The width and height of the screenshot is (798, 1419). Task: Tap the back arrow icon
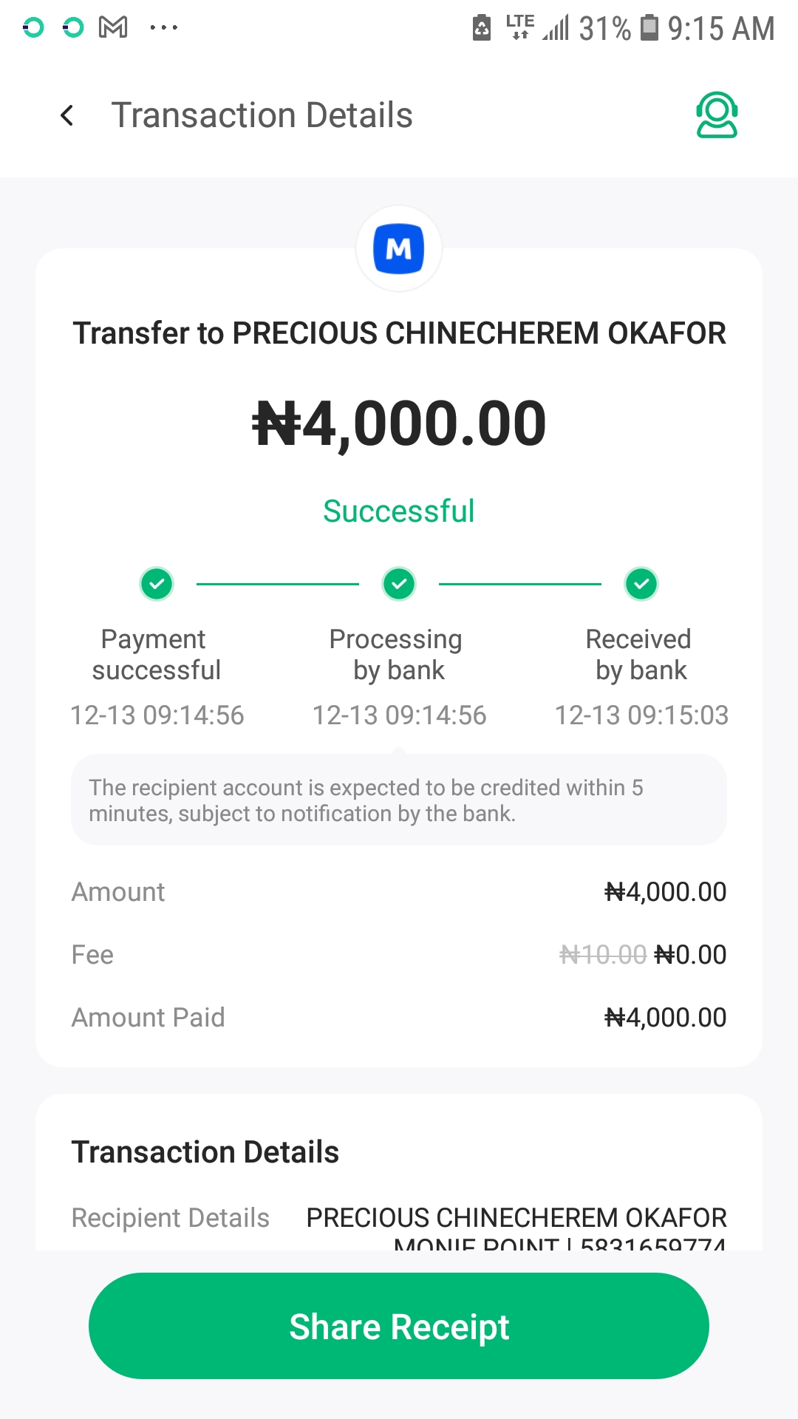click(67, 115)
